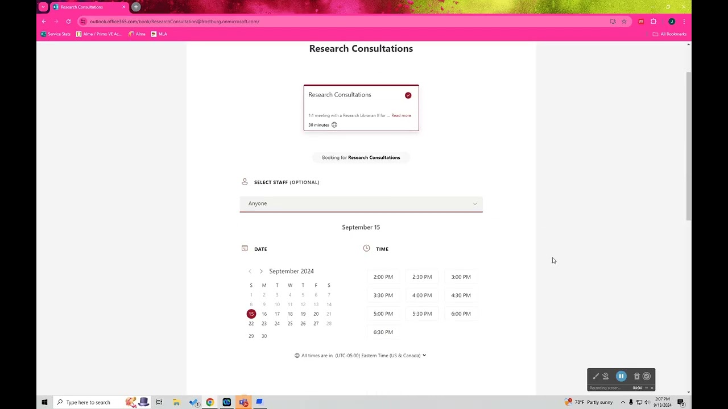Open Windows Start menu
This screenshot has width=728, height=409.
point(44,402)
